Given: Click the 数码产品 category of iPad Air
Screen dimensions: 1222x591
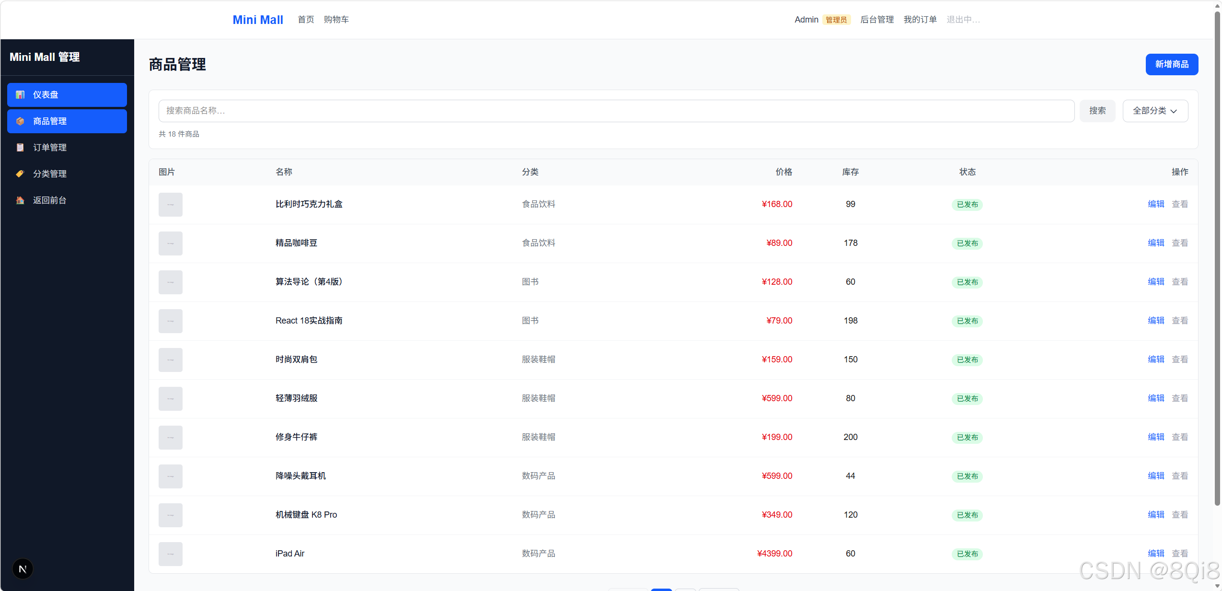Looking at the screenshot, I should pos(539,554).
